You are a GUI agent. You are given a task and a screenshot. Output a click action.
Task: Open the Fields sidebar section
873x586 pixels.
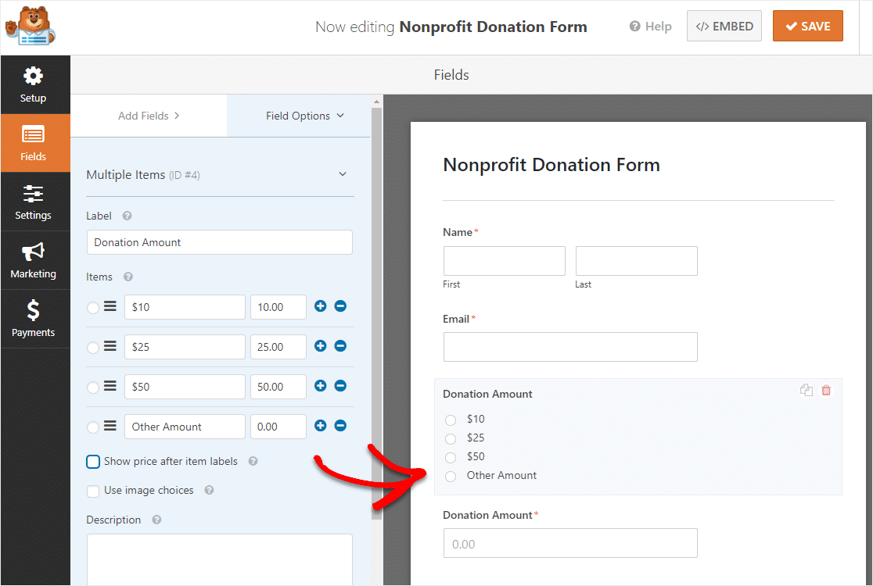[x=34, y=143]
